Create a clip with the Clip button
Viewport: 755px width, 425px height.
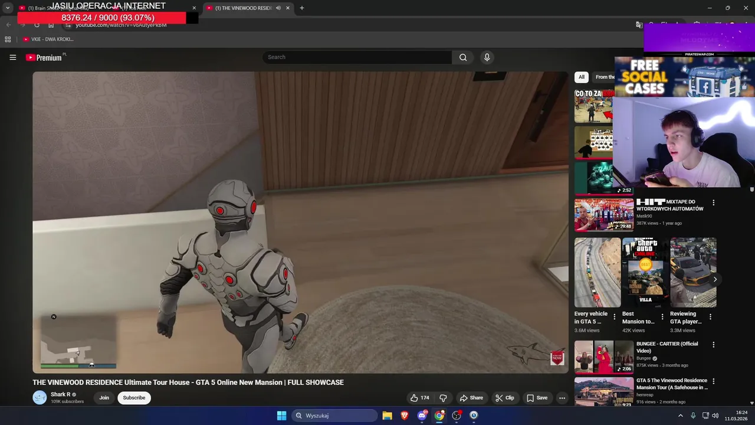(x=505, y=398)
